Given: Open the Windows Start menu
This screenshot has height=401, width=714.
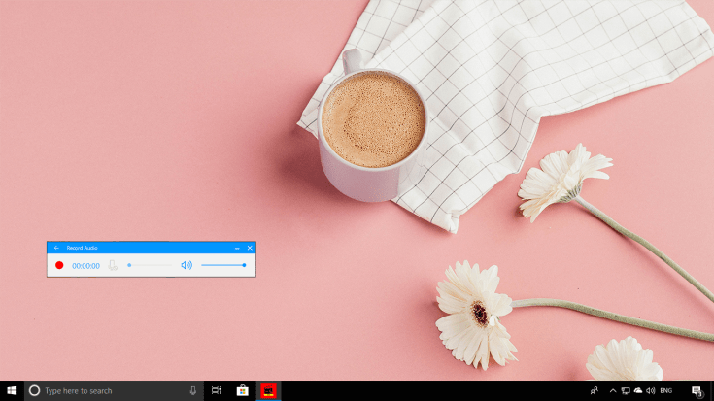Looking at the screenshot, I should (12, 390).
